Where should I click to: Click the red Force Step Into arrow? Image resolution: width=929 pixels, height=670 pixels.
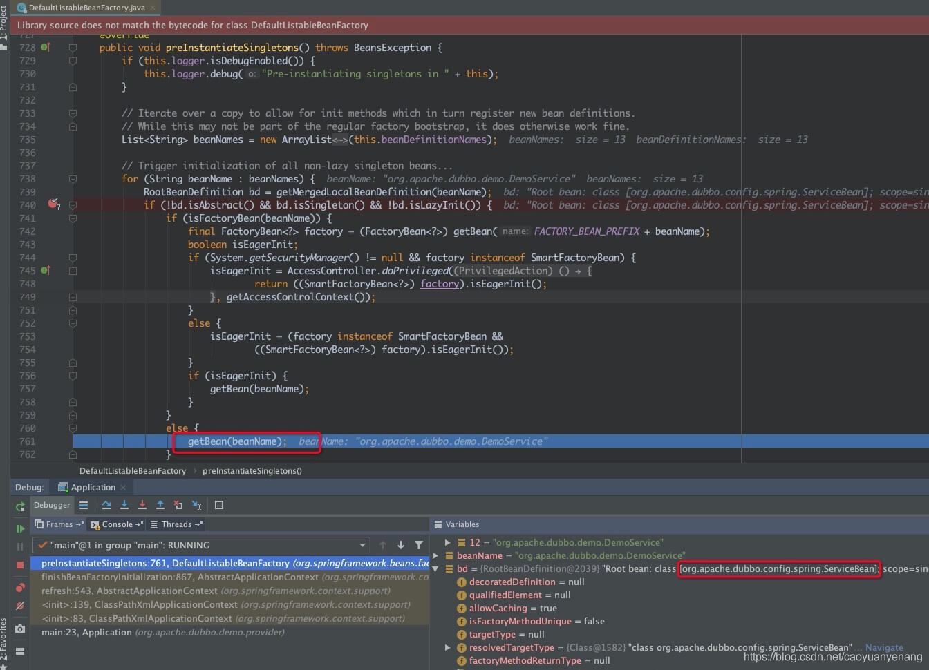tap(142, 505)
